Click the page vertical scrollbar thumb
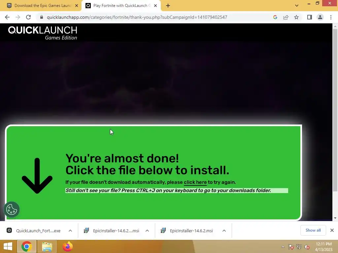 tap(335, 110)
